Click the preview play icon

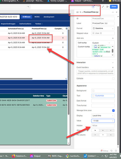pyautogui.click(x=107, y=7)
